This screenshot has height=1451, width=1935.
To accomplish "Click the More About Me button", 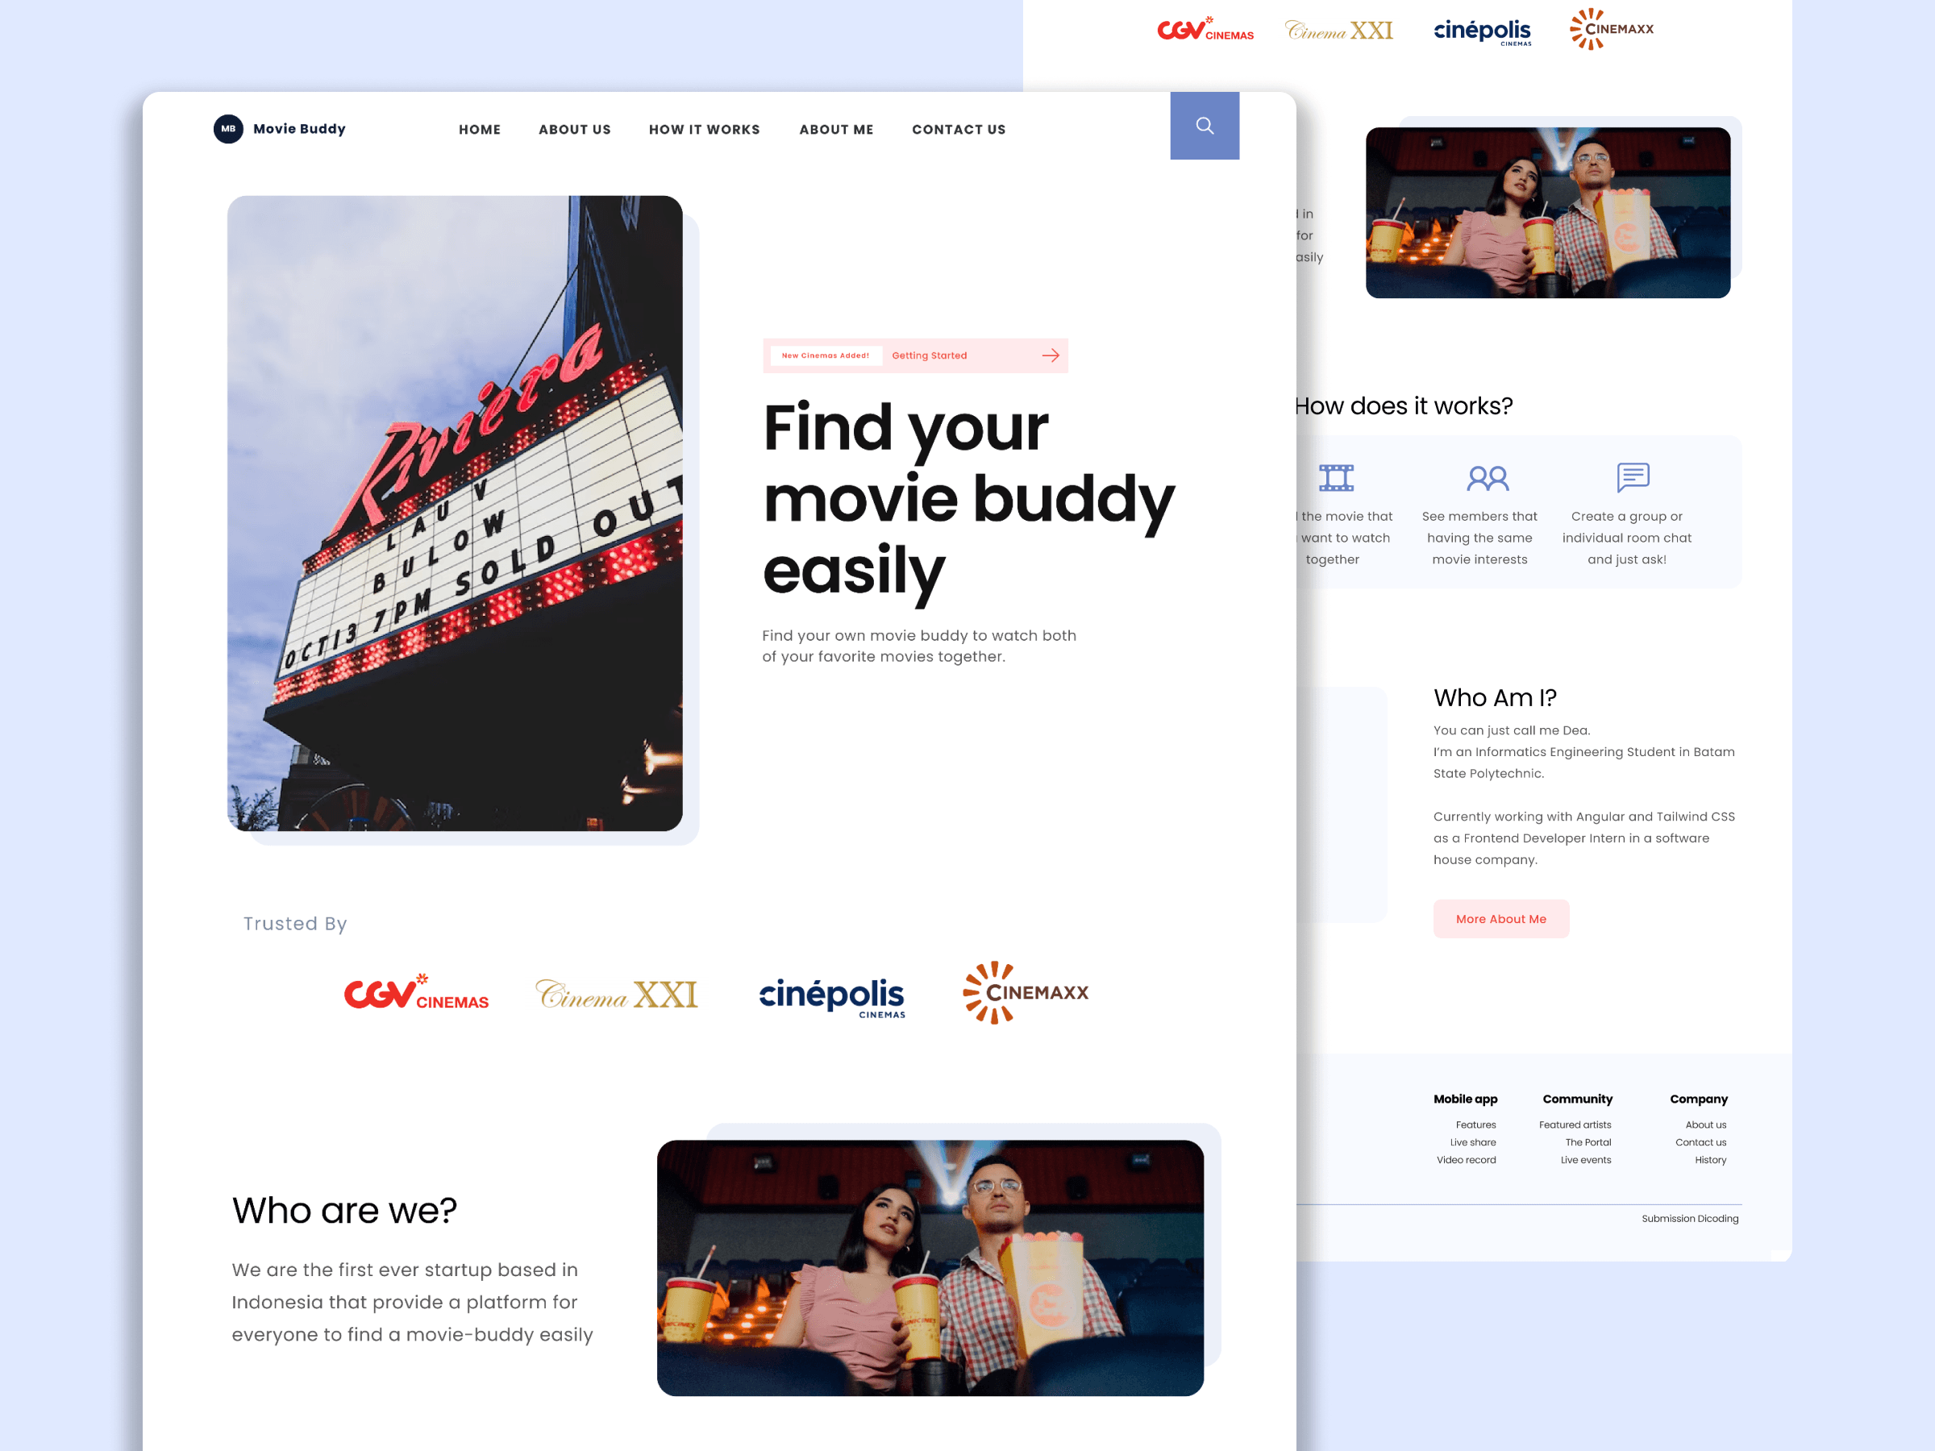I will pyautogui.click(x=1501, y=918).
